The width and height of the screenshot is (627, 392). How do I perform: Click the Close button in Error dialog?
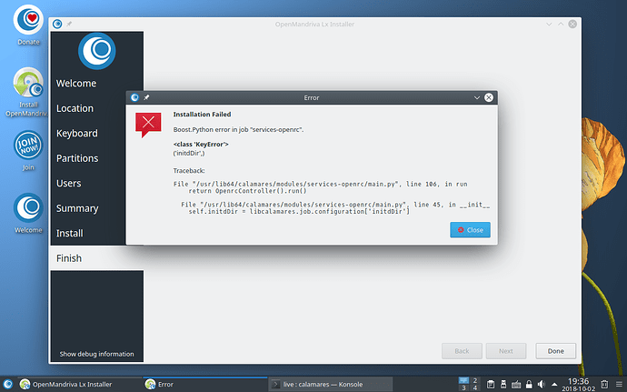click(470, 230)
